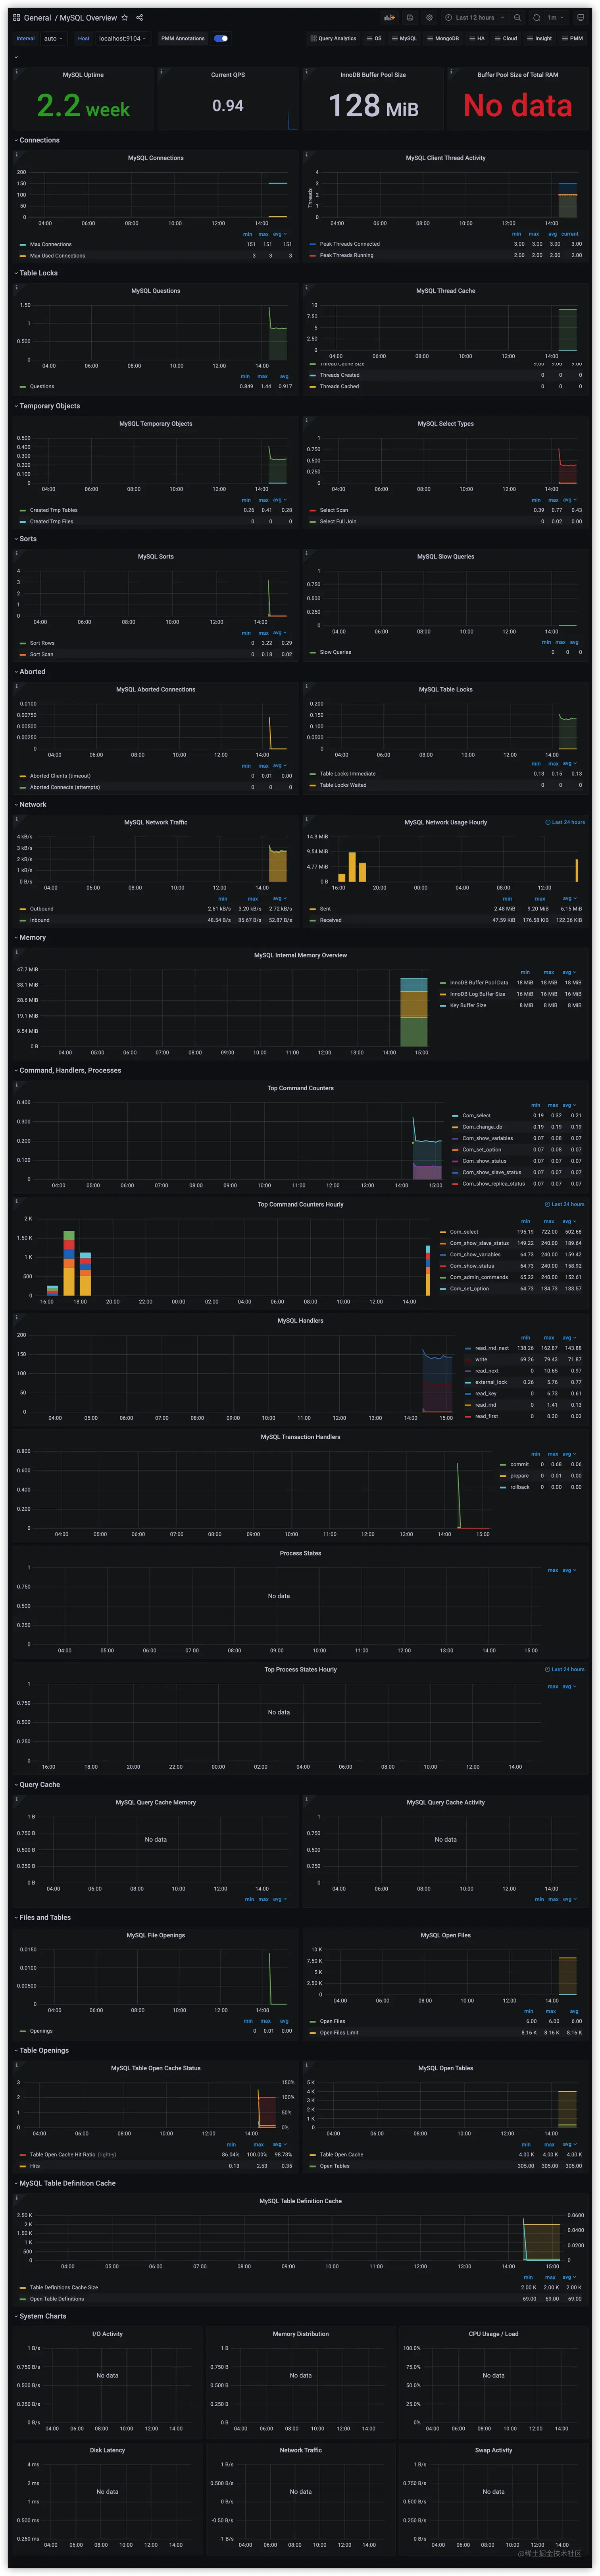This screenshot has width=600, height=2576.
Task: Click the General folder breadcrumb
Action: [x=37, y=17]
